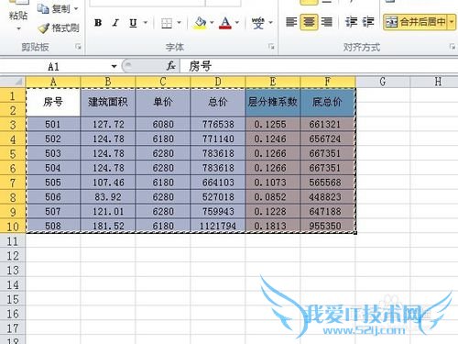The height and width of the screenshot is (344, 458).
Task: Open alignment group dialog launcher
Action: pyautogui.click(x=453, y=47)
